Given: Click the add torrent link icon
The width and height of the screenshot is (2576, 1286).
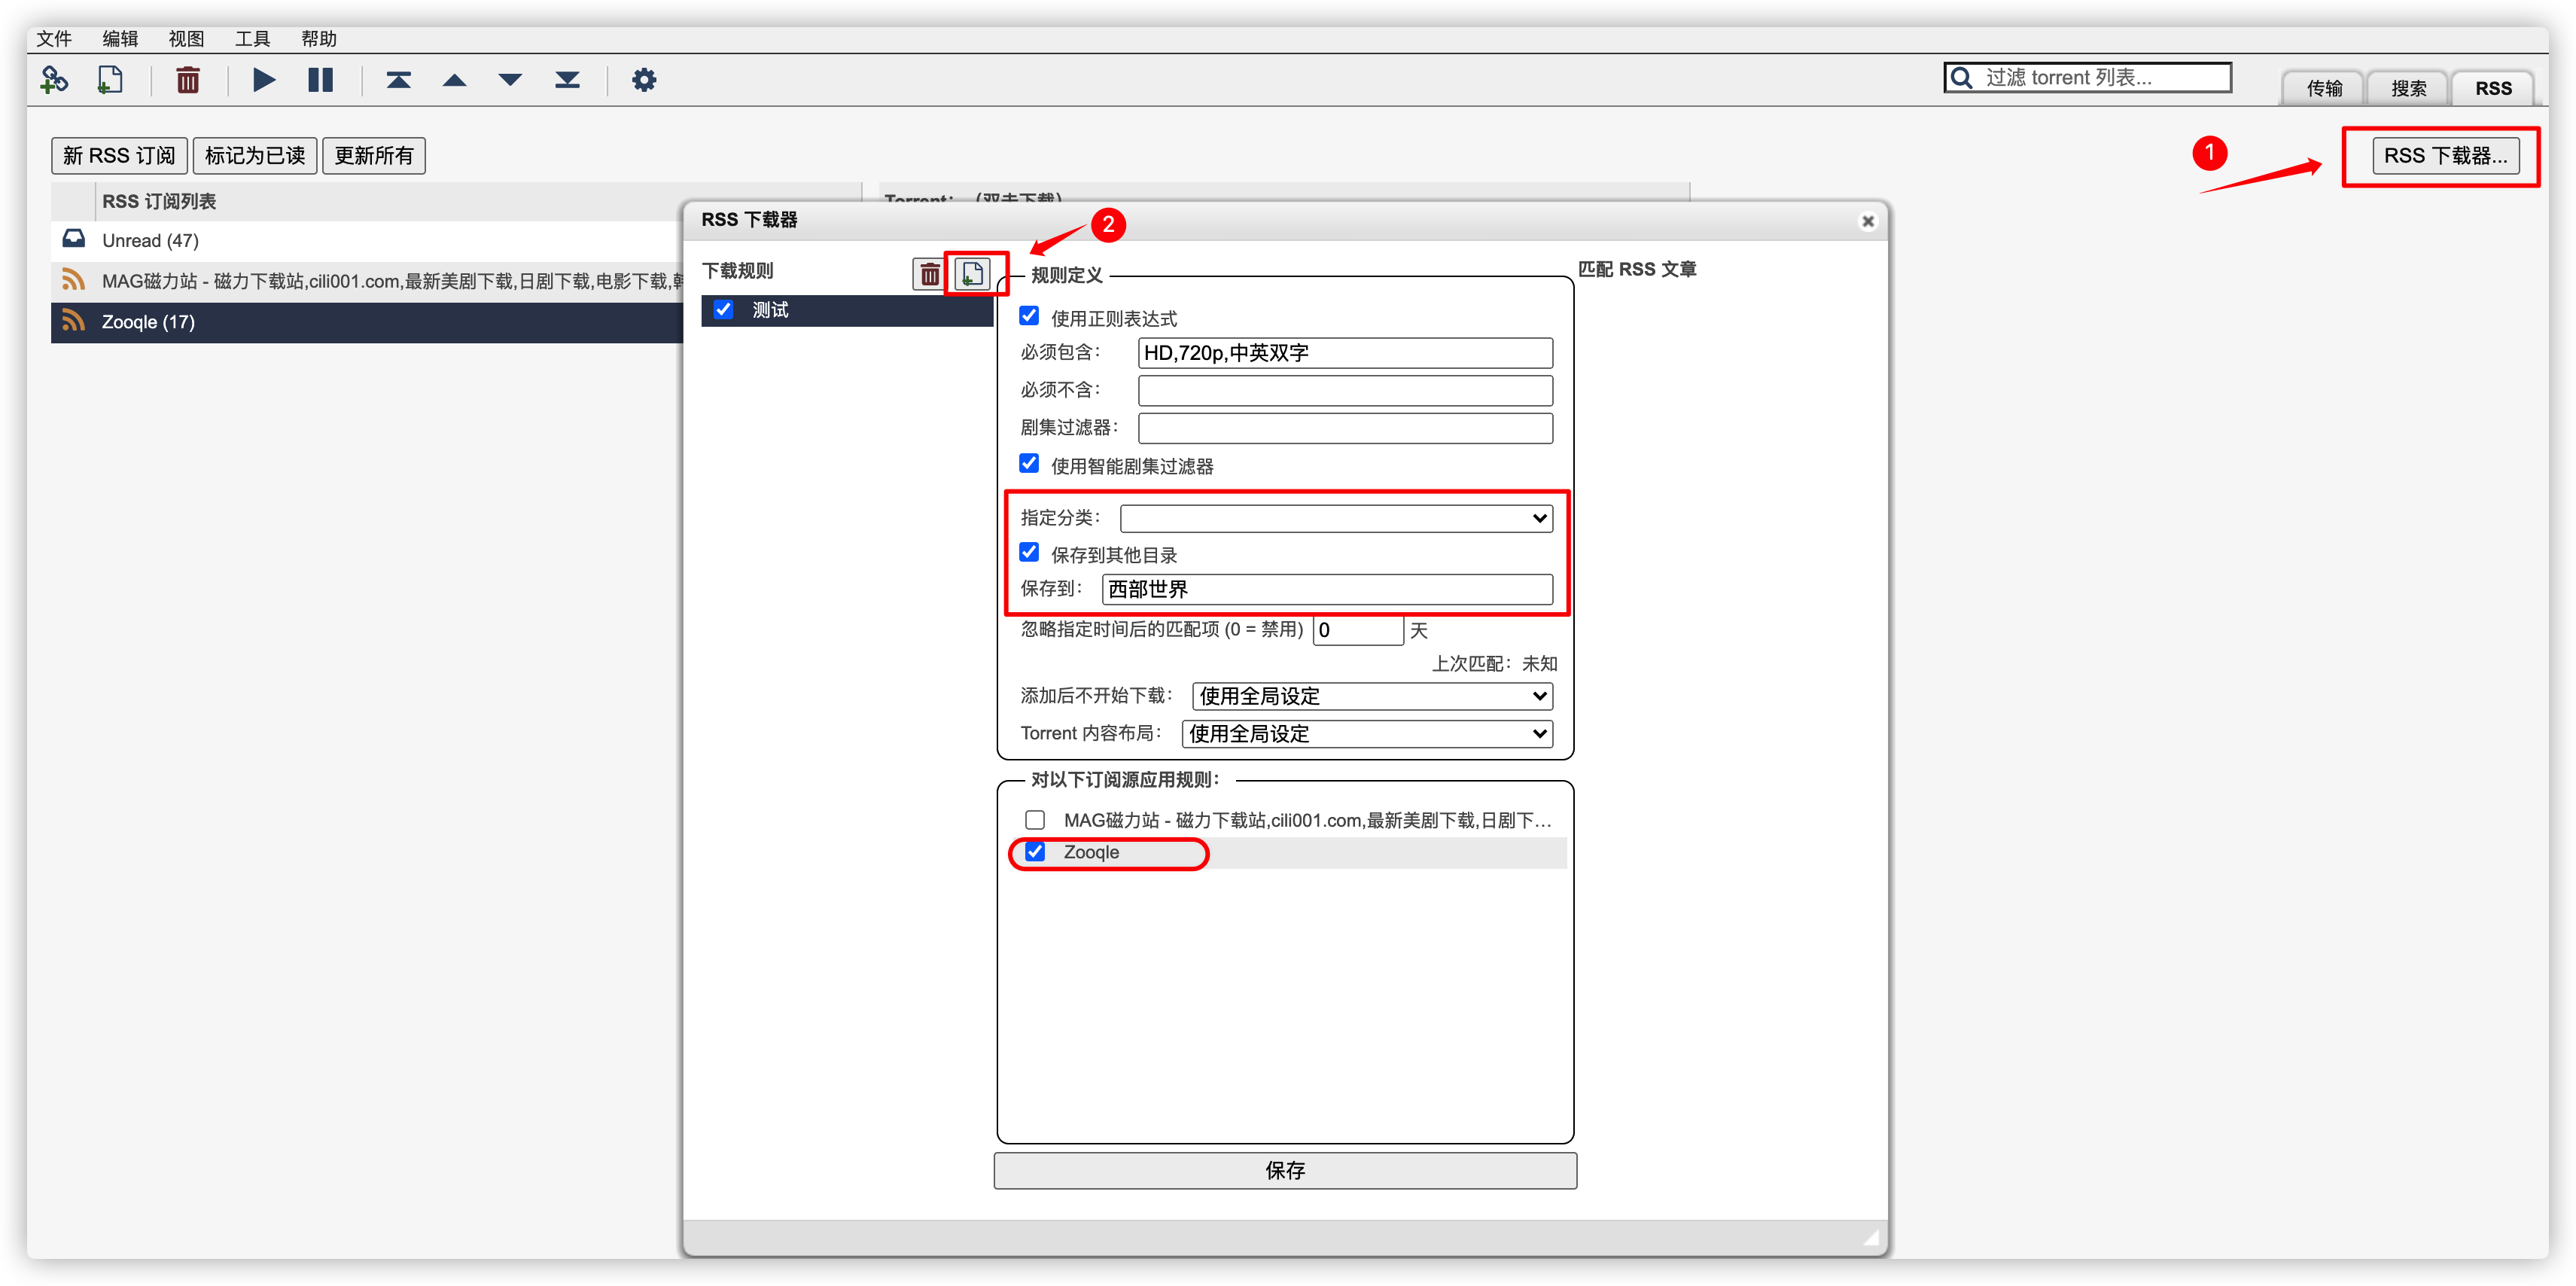Looking at the screenshot, I should click(54, 79).
